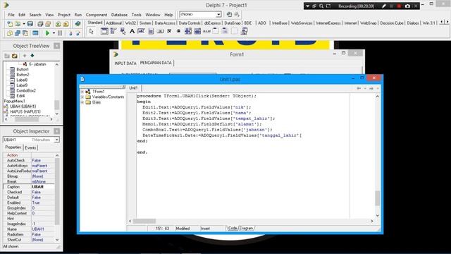Select HAPUS (HAPUS1) in Object TreeView
The image size is (451, 254).
click(x=25, y=111)
